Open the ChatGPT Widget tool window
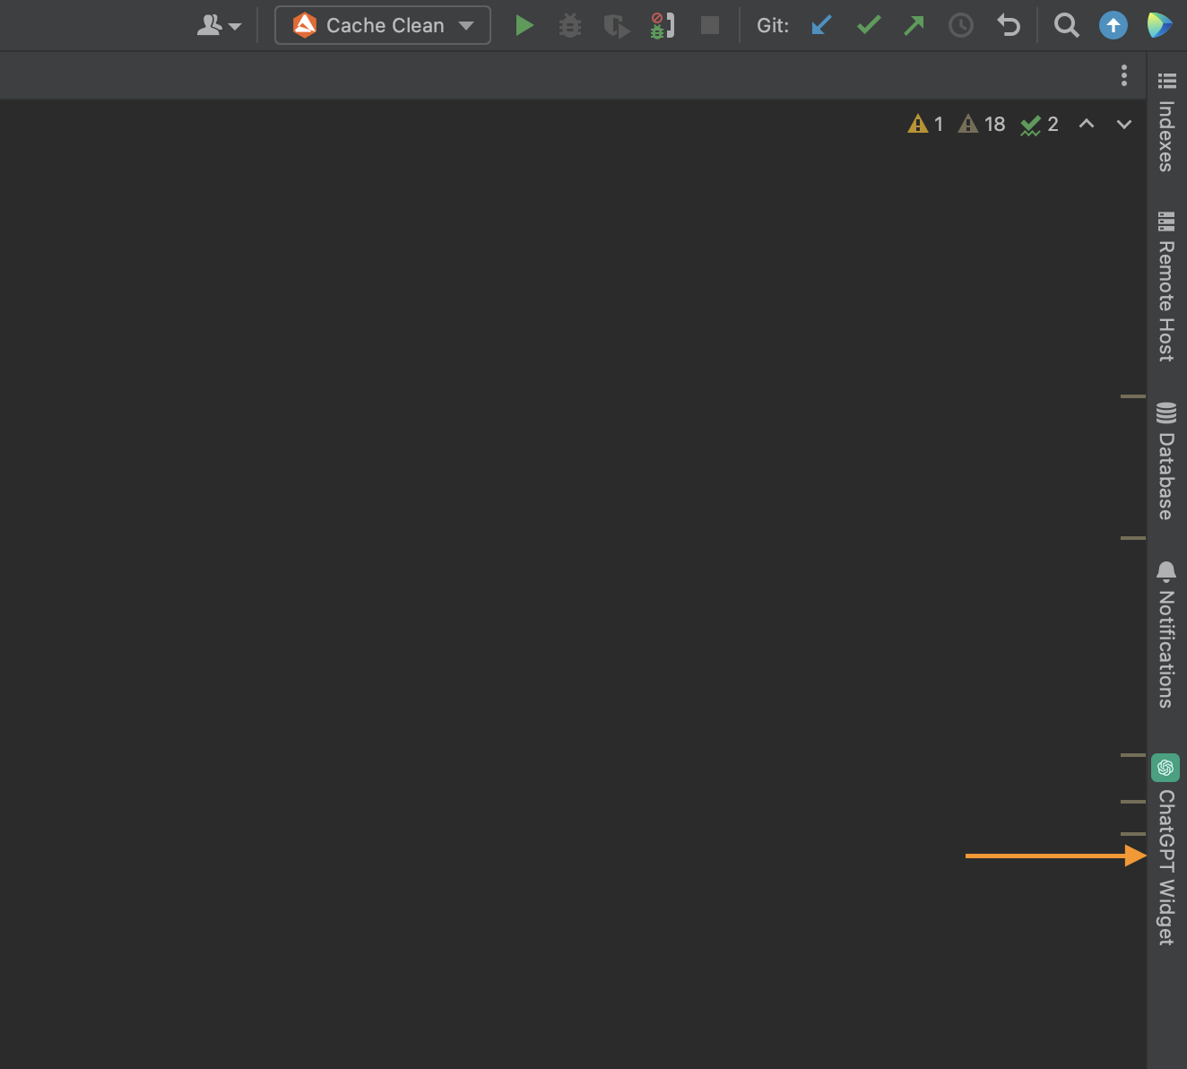The width and height of the screenshot is (1187, 1069). tap(1166, 850)
